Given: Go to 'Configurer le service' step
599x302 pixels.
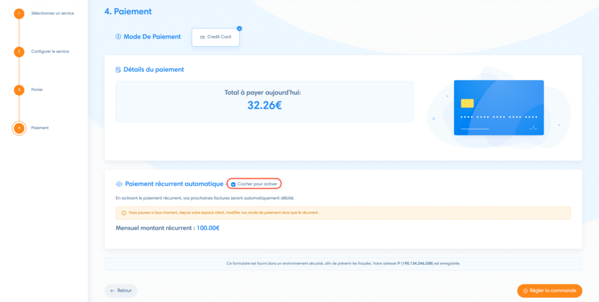Looking at the screenshot, I should (x=50, y=51).
